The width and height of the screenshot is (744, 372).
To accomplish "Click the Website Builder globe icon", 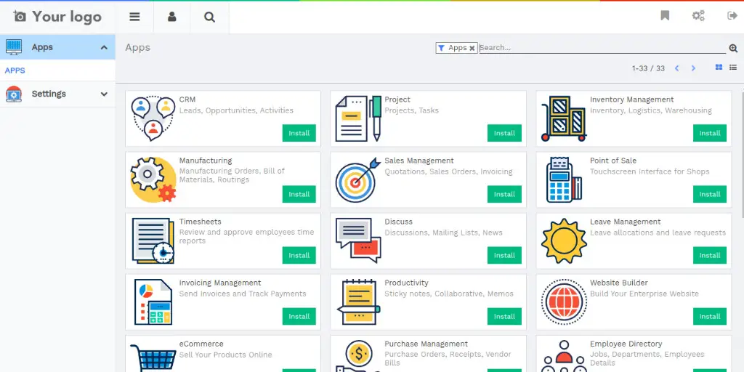I will coord(564,302).
